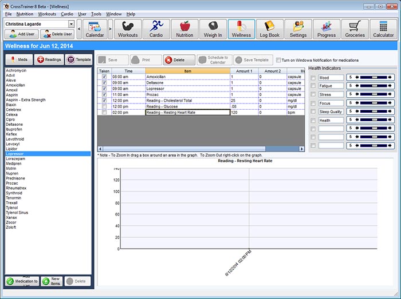401x299 pixels.
Task: Open the Settings toolbar icon
Action: 298,29
